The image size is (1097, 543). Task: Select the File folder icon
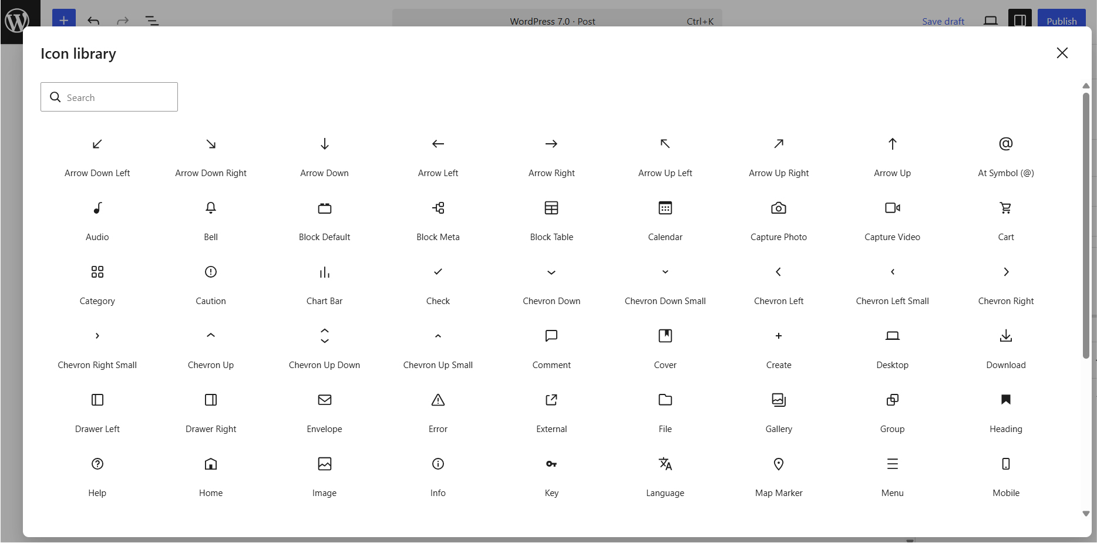[665, 400]
